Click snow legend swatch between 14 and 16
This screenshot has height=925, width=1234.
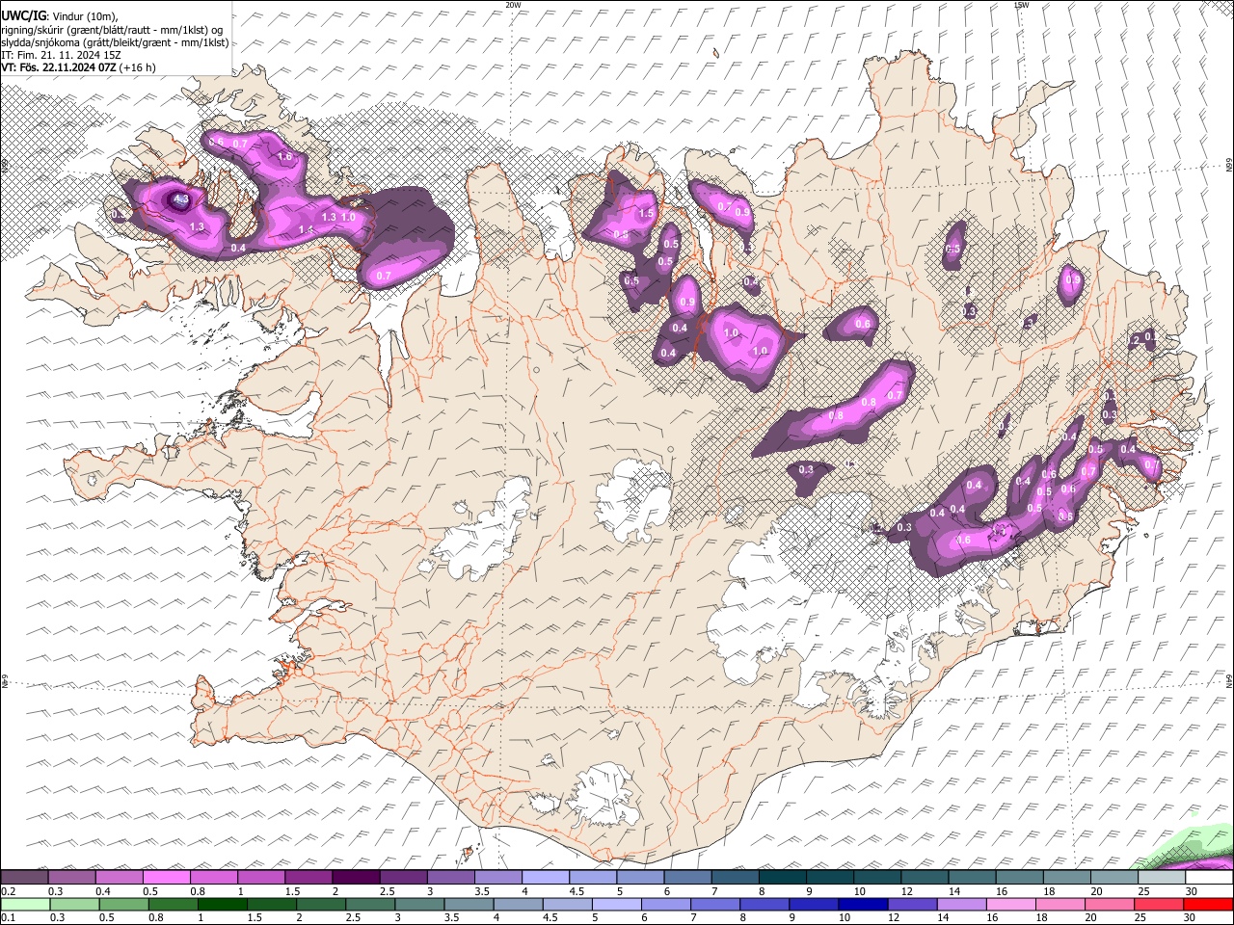coord(971,877)
